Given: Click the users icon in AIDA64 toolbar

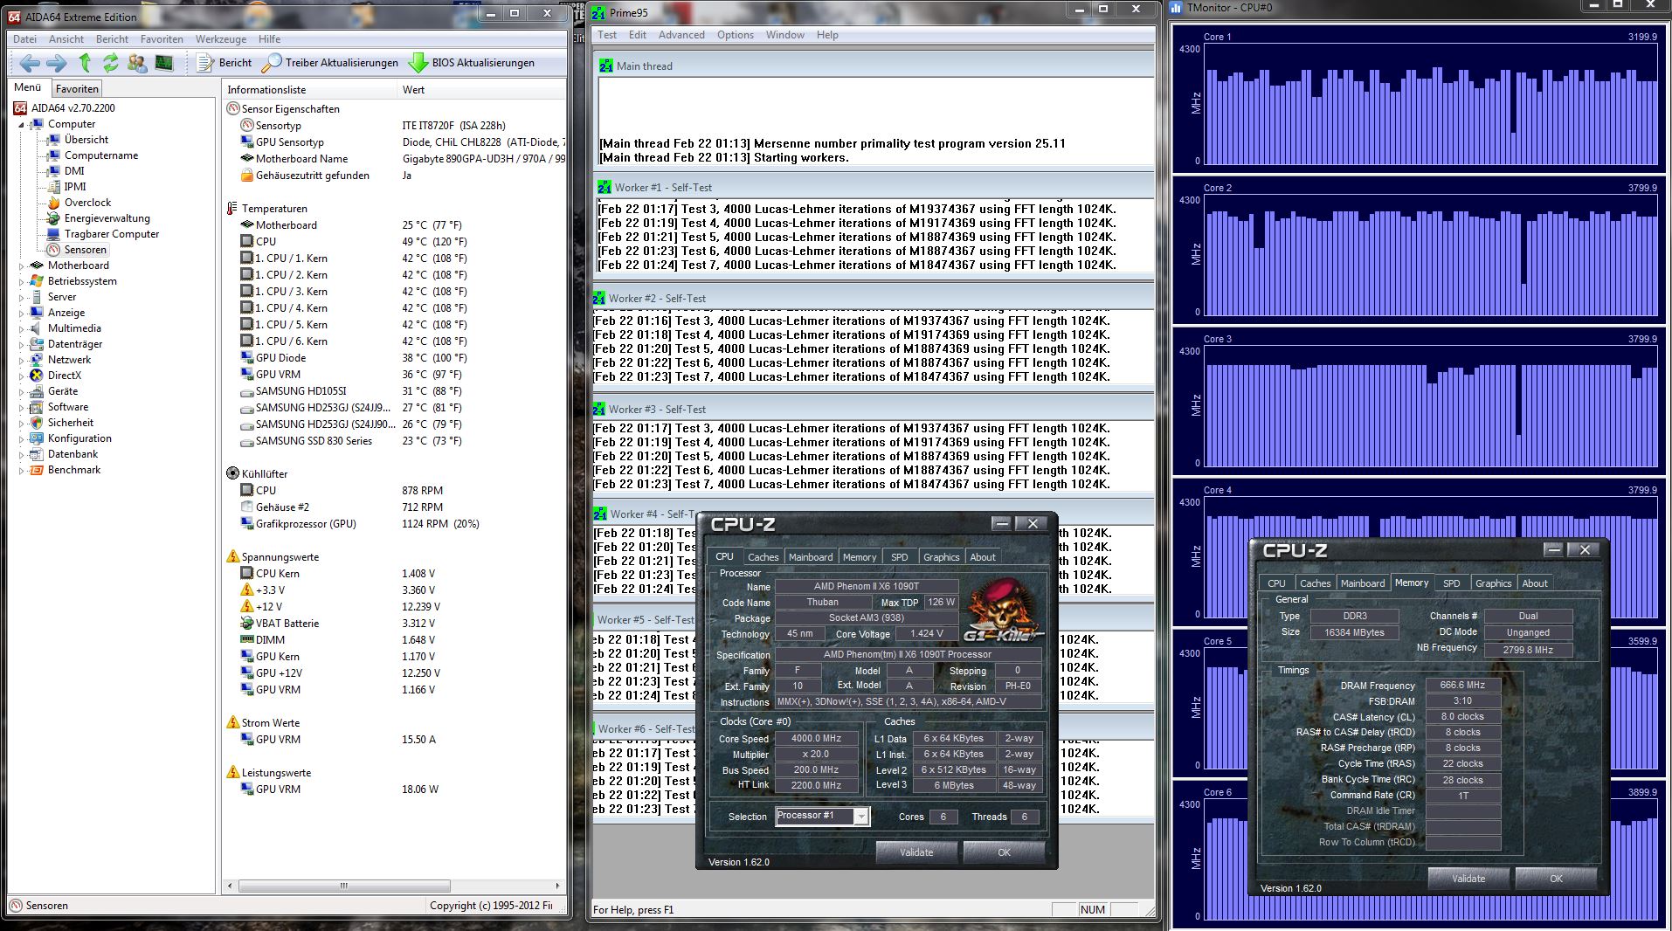Looking at the screenshot, I should pyautogui.click(x=137, y=63).
